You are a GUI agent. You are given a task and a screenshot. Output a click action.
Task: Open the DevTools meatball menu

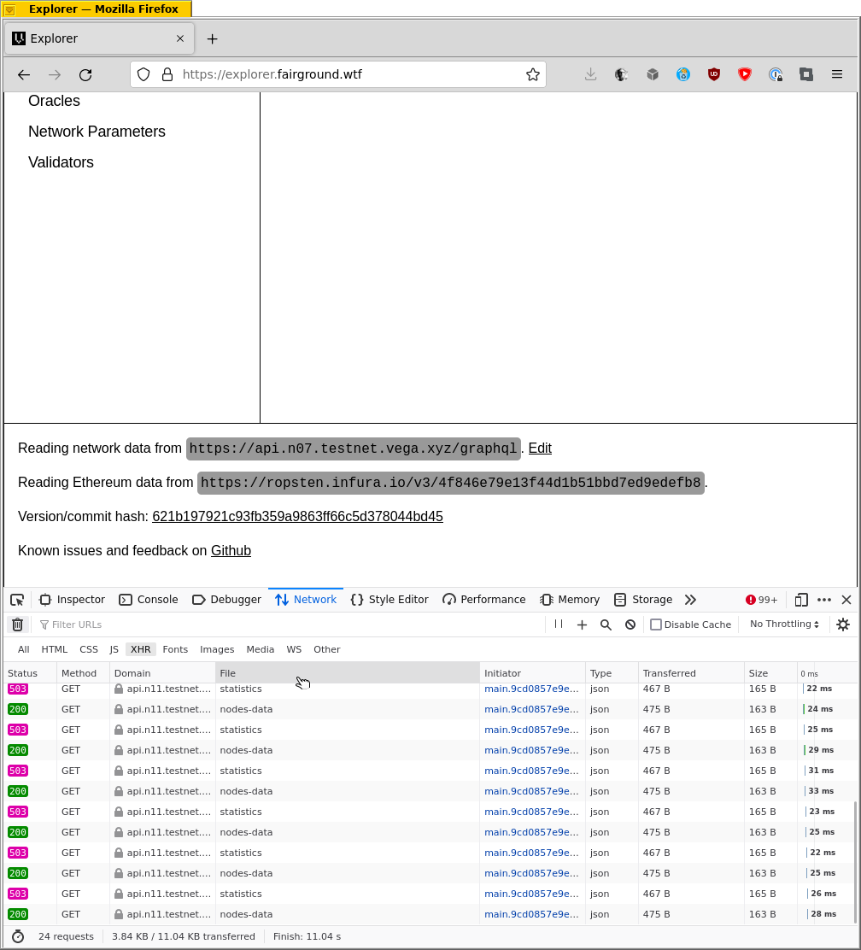(x=823, y=600)
